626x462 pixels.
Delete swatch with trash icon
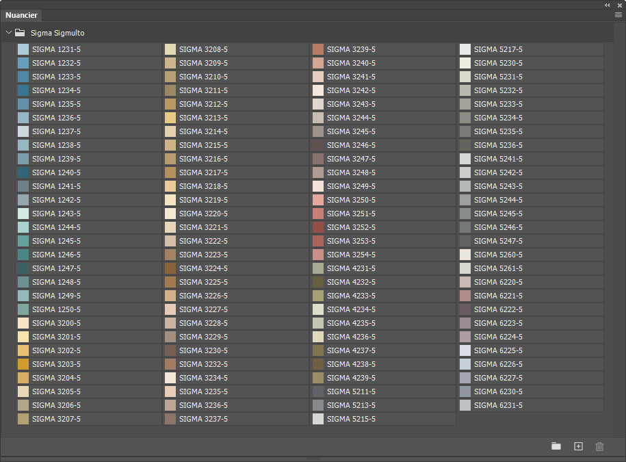(x=599, y=446)
